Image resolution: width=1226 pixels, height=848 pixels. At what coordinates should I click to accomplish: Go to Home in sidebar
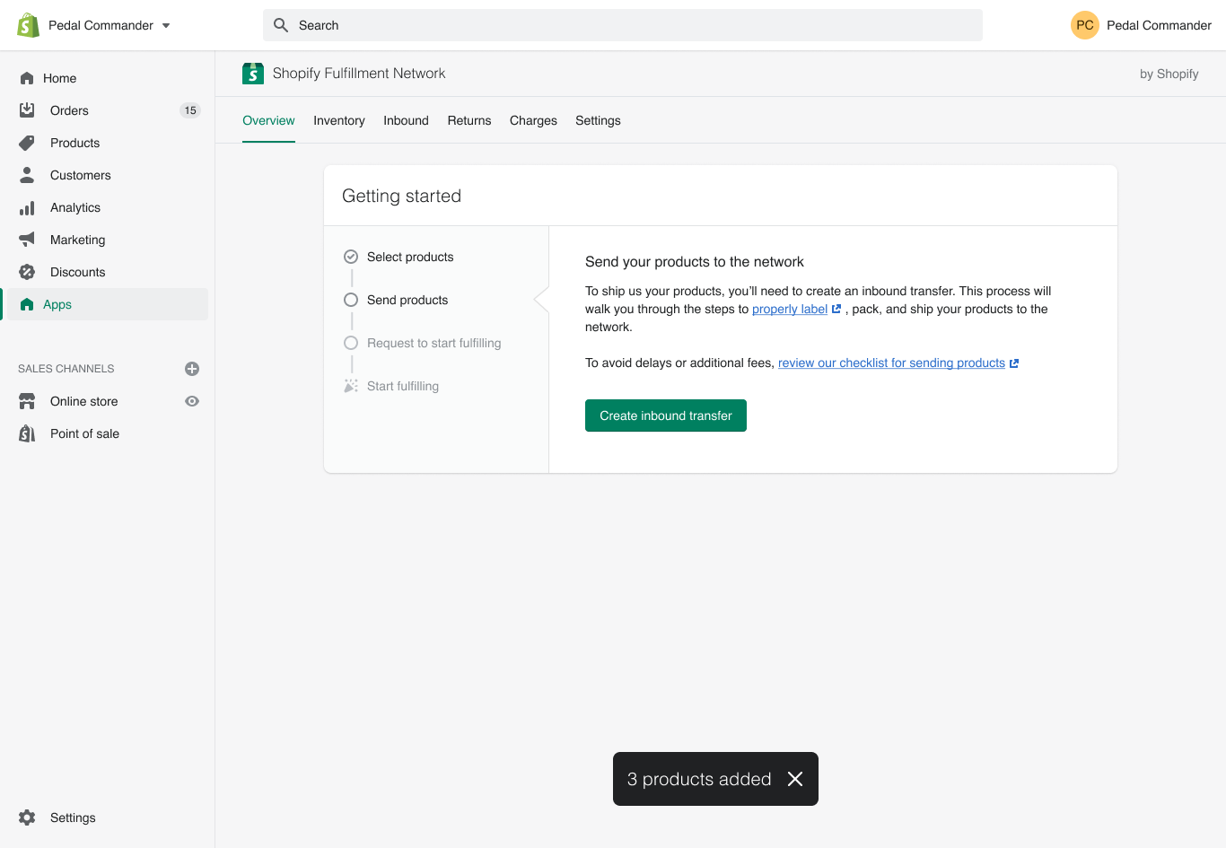click(x=59, y=78)
